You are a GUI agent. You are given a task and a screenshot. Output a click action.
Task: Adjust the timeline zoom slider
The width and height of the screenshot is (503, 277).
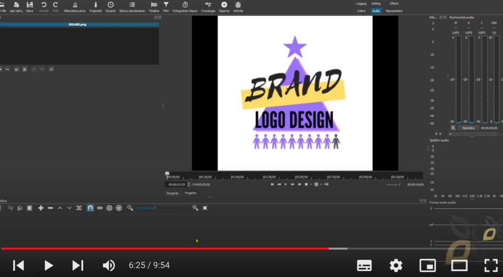[163, 208]
